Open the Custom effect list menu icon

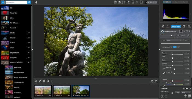click(187, 89)
